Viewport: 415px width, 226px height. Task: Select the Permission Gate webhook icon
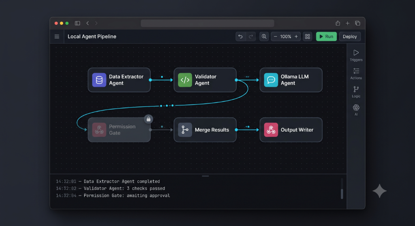(x=99, y=130)
